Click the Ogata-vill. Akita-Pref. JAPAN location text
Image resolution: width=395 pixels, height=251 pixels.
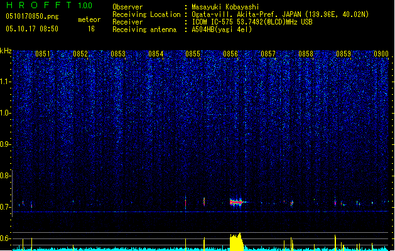tap(280, 14)
